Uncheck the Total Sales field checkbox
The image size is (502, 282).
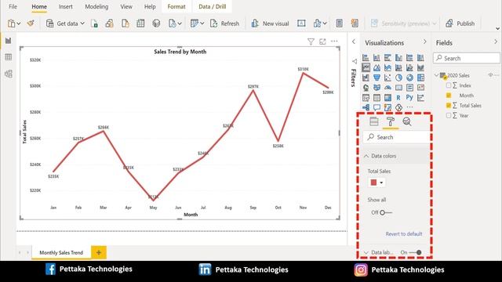tap(449, 105)
